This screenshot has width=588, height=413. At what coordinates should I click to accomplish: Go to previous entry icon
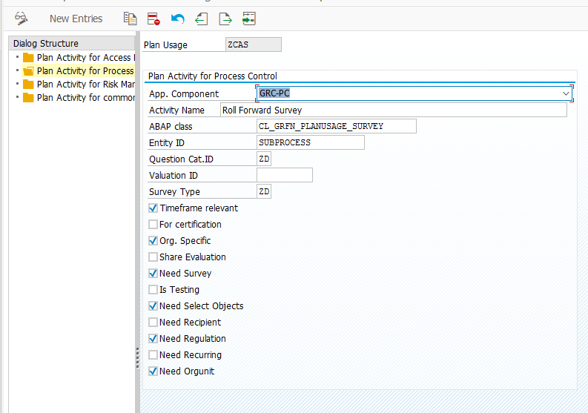click(202, 19)
